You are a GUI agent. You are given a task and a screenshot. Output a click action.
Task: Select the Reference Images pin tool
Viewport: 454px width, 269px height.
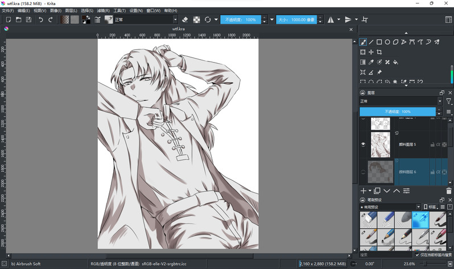pyautogui.click(x=379, y=72)
